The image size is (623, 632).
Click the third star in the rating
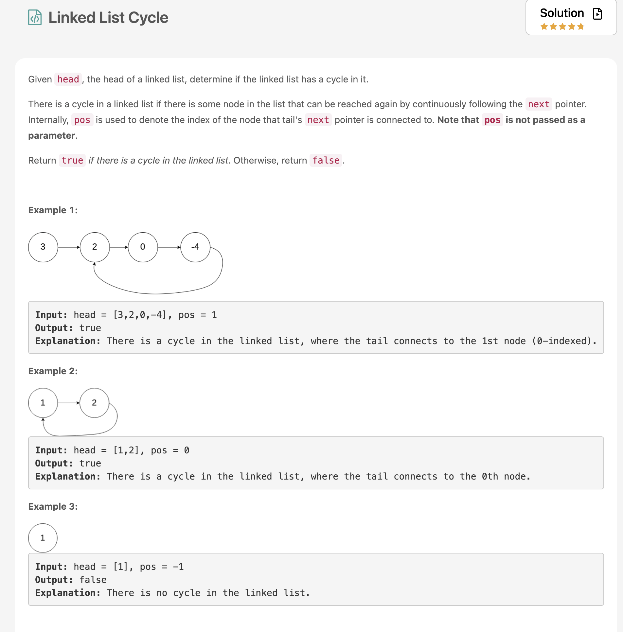tap(562, 26)
